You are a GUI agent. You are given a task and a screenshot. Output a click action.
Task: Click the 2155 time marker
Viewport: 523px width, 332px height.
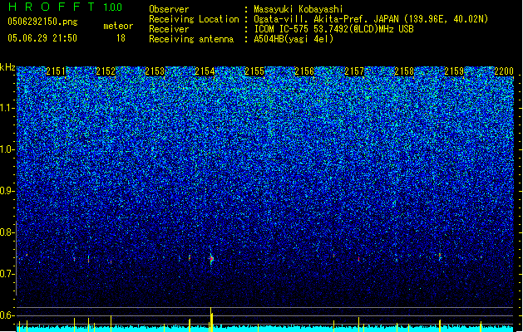[x=254, y=71]
